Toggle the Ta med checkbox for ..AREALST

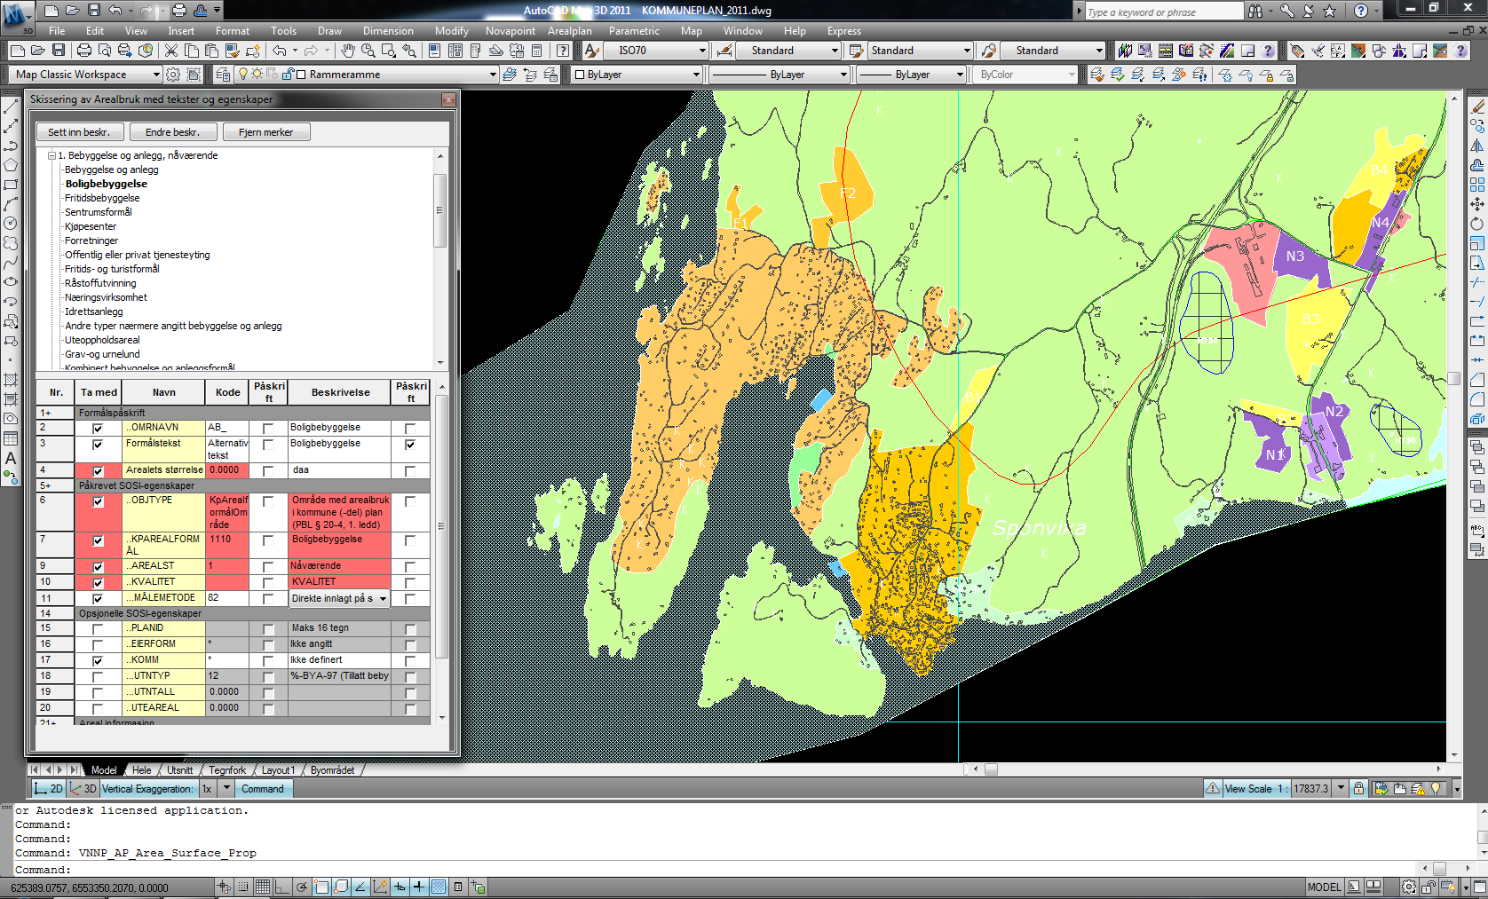point(98,567)
